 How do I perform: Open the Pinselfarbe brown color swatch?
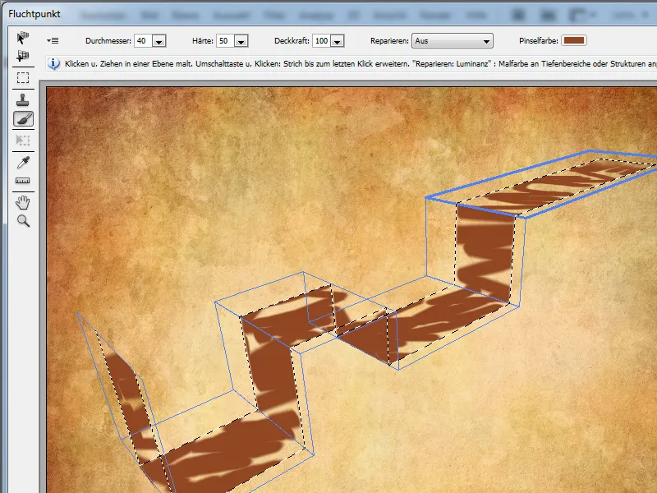pyautogui.click(x=573, y=40)
